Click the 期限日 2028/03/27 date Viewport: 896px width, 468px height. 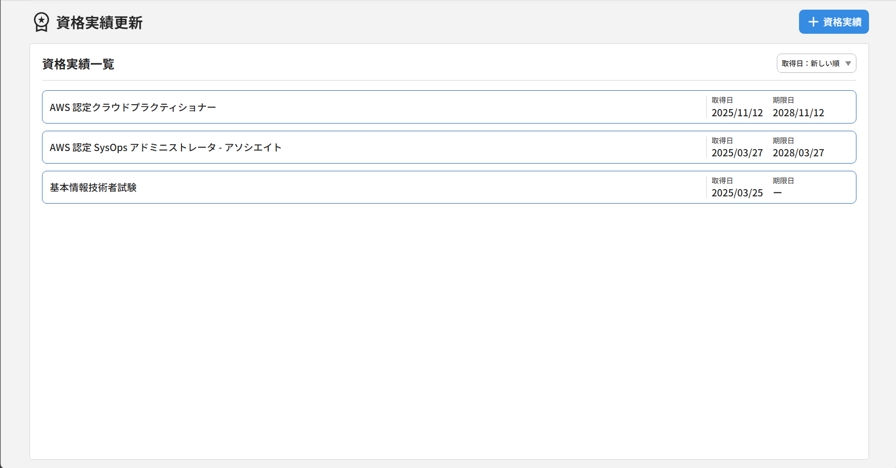point(799,153)
